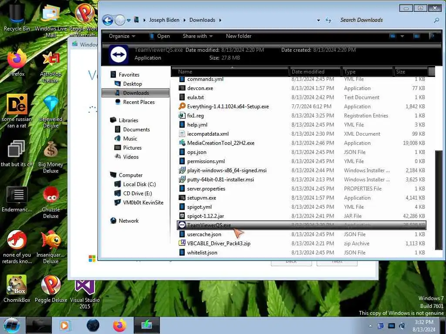Screen dimensions: 446x334
Task: Open Endermanc... desktop icon
Action: click(17, 199)
